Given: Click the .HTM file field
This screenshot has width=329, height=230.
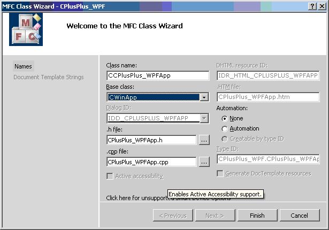Looking at the screenshot, I should coord(268,97).
